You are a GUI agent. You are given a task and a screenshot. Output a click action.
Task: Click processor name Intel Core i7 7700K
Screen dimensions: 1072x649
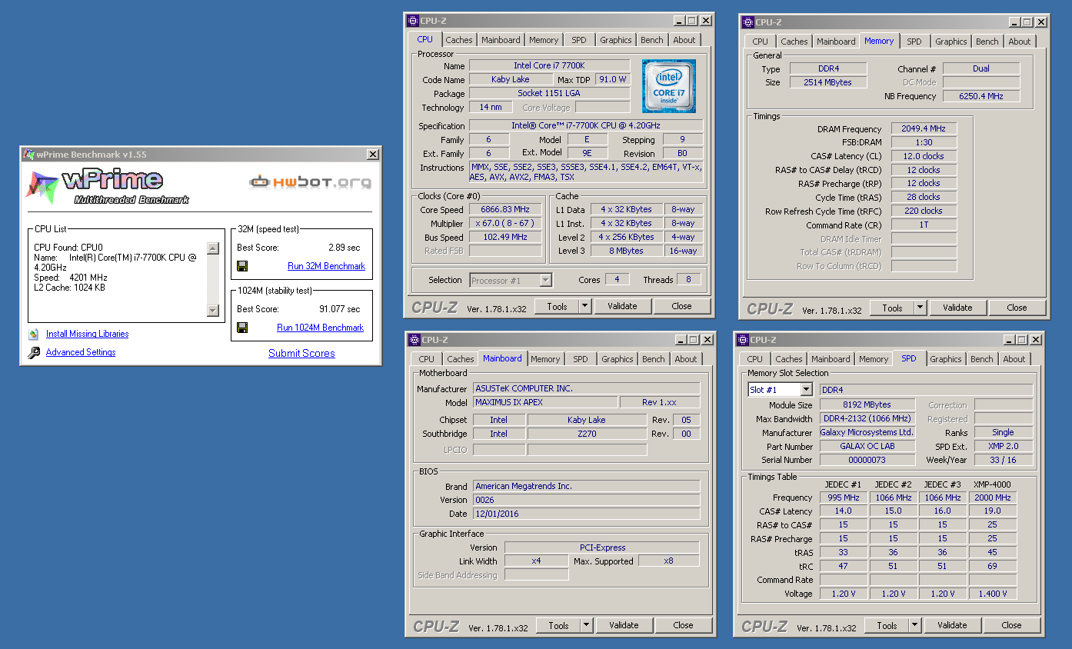pyautogui.click(x=549, y=66)
